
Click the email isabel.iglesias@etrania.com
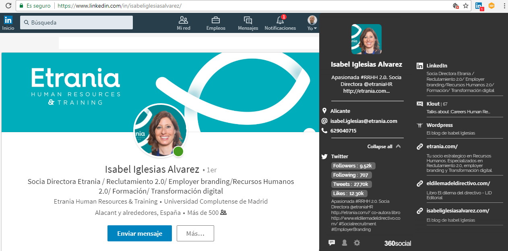363,121
